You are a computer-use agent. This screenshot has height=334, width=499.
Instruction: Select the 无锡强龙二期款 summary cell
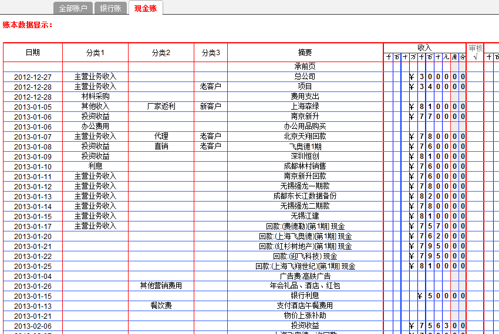click(x=305, y=206)
